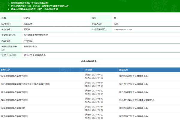Select the end date 2025-06-09
Viewport: 180px width, 120px height.
tap(97, 102)
